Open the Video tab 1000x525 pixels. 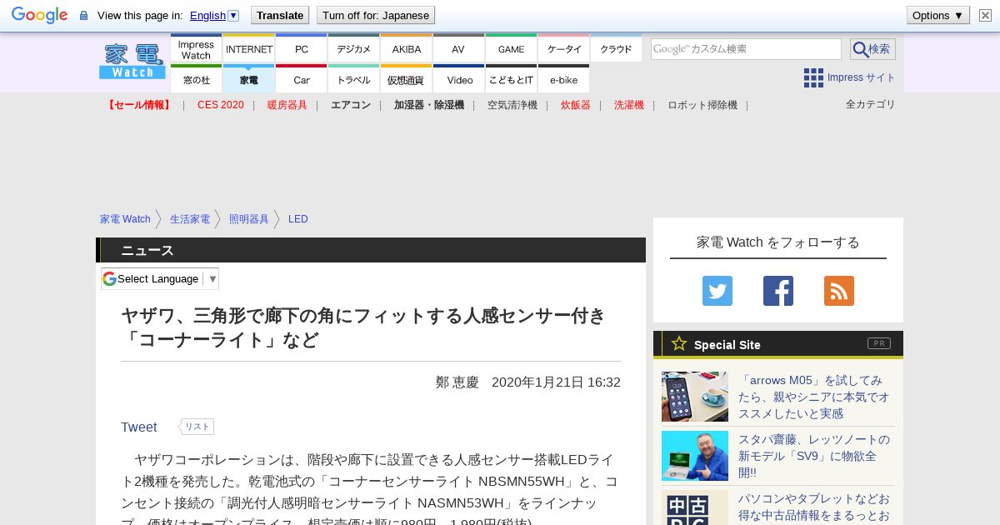(458, 79)
